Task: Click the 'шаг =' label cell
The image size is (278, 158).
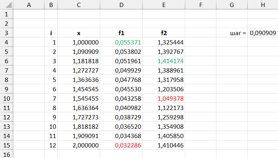Action: click(x=232, y=33)
